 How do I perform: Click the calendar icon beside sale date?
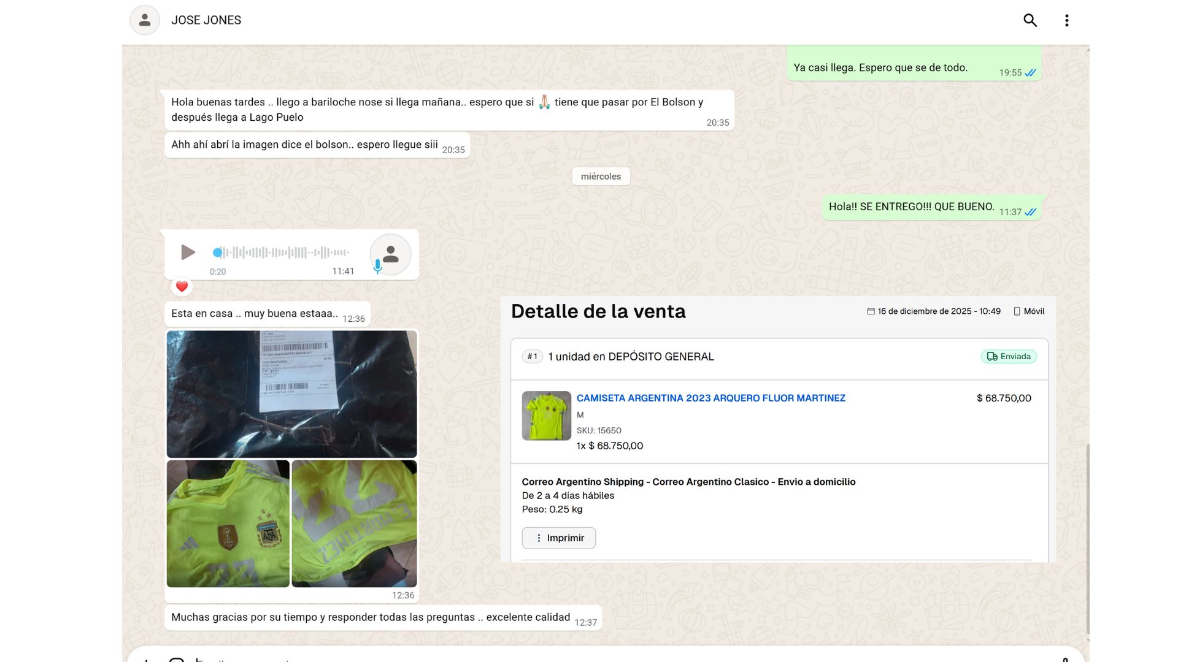pos(870,311)
